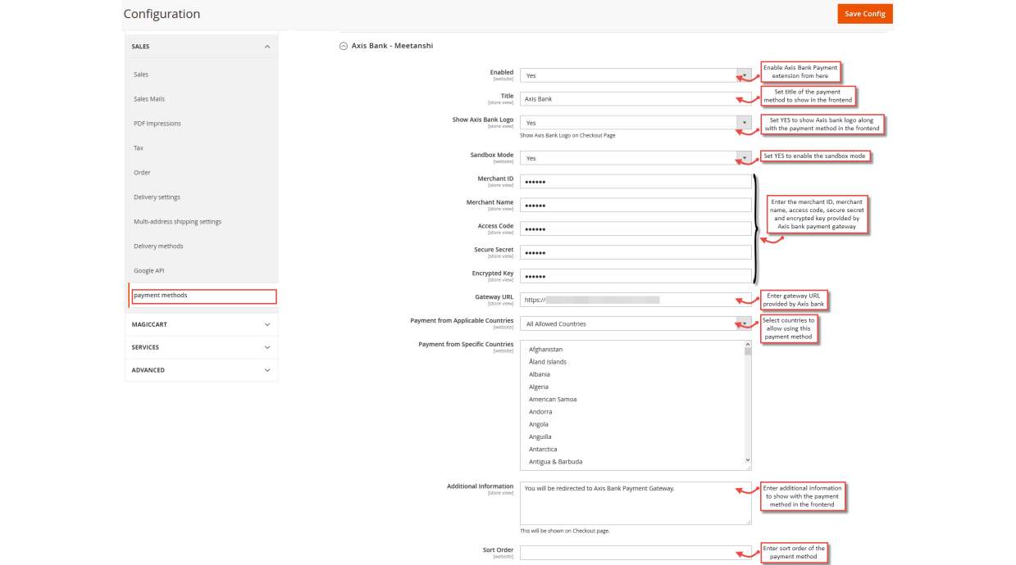Expand the SERVICES sidebar section
1016x565 pixels.
point(201,347)
